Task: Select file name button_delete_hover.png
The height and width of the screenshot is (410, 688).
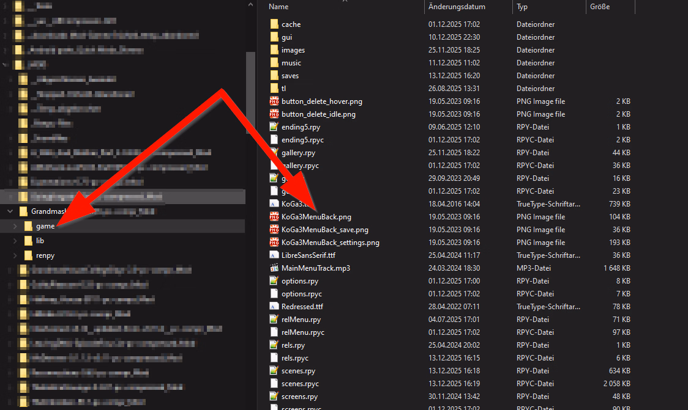Action: (x=322, y=101)
